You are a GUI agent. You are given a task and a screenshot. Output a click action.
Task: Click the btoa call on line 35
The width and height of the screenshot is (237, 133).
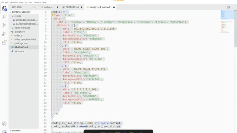pyautogui.click(x=83, y=126)
